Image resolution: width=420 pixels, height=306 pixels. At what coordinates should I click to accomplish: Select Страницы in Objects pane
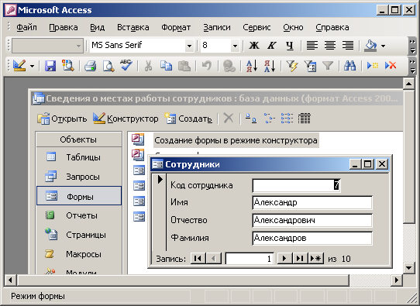point(79,235)
